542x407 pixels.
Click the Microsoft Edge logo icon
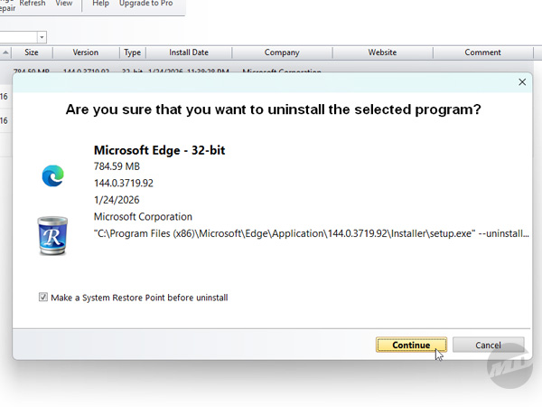pyautogui.click(x=52, y=176)
